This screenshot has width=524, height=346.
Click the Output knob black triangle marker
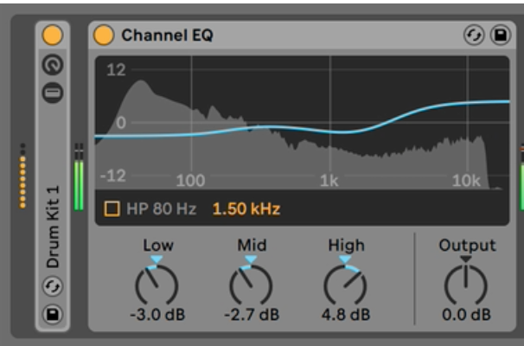coord(466,259)
